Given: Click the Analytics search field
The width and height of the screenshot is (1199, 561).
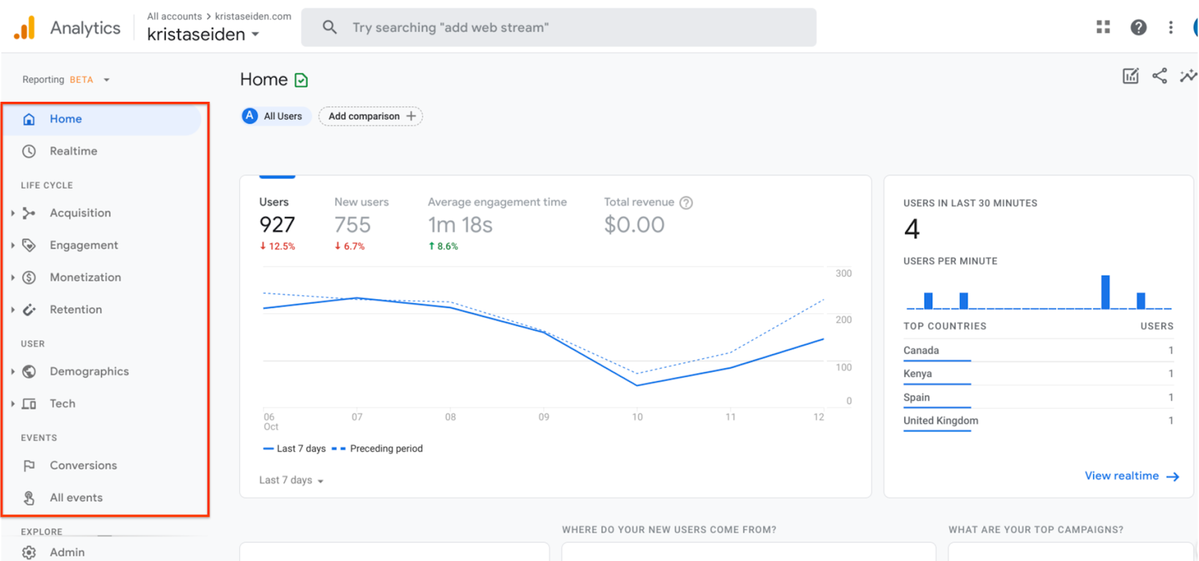Looking at the screenshot, I should 558,28.
